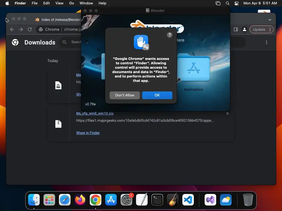Open the File menu
282x211 pixels.
pyautogui.click(x=34, y=3)
